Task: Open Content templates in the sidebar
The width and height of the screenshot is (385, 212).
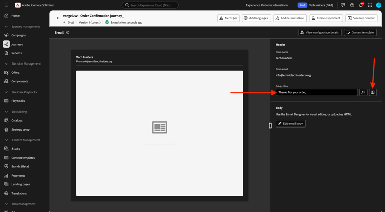Action: click(x=23, y=158)
